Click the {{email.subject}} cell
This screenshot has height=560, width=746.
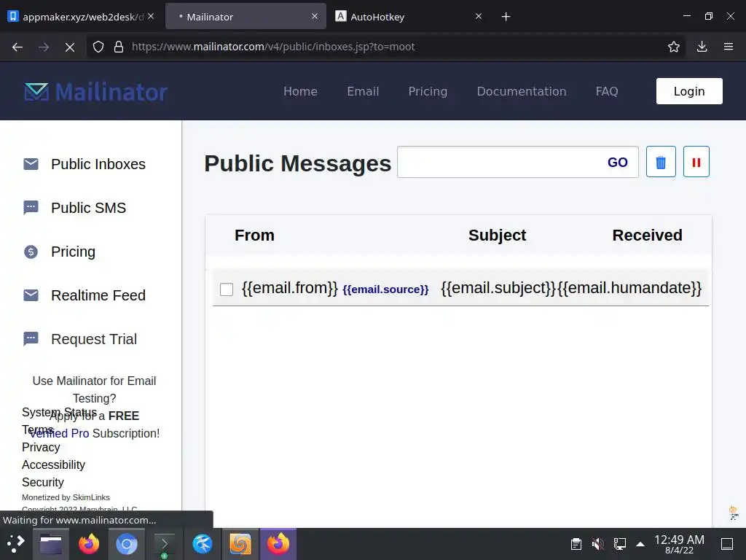498,288
